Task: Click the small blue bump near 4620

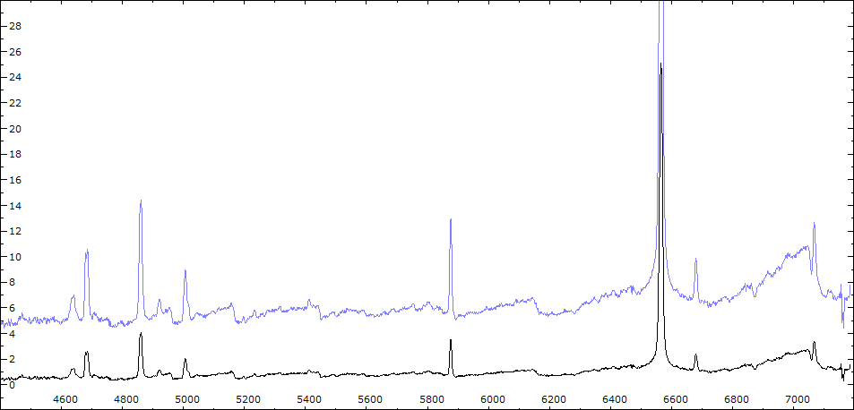Action: [73, 296]
